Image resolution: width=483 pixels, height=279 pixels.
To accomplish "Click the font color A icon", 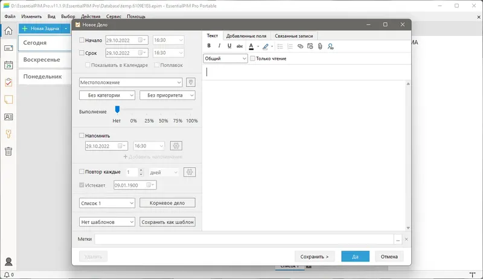I will 251,46.
